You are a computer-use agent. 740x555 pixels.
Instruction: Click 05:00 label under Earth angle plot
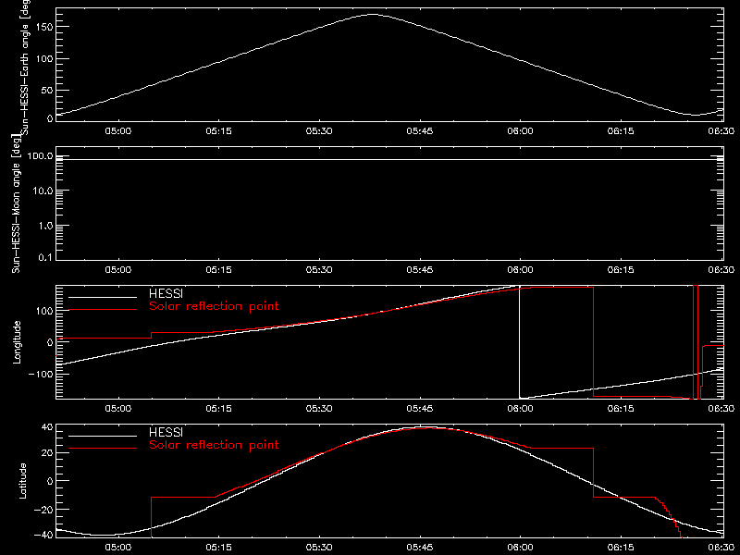(118, 131)
